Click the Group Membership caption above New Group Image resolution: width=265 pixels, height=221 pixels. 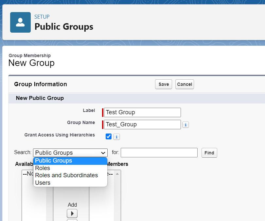[30, 55]
